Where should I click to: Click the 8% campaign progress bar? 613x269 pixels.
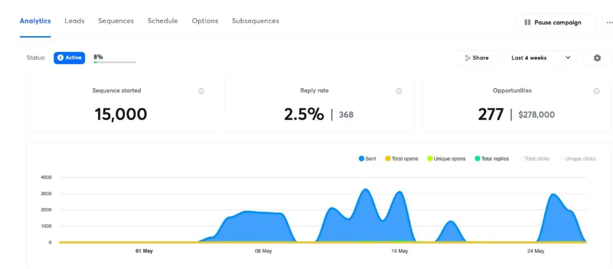[x=114, y=62]
